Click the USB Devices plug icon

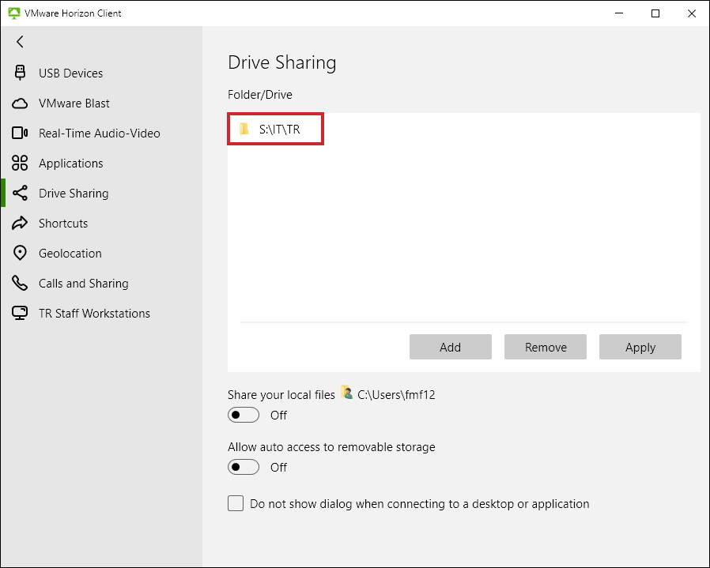point(20,73)
